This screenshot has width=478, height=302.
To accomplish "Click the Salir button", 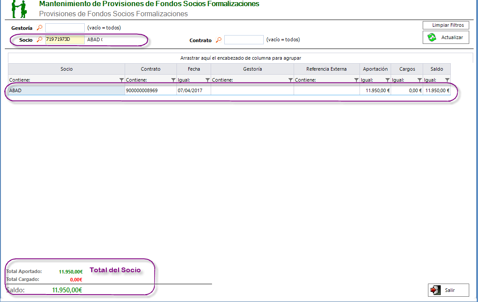I will [449, 290].
